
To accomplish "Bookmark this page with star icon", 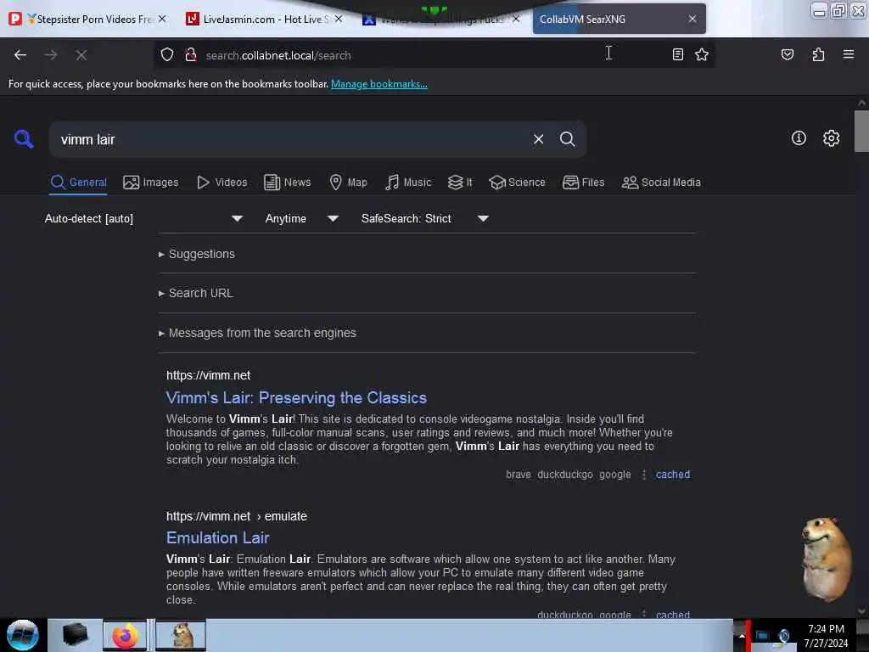I will click(x=702, y=54).
